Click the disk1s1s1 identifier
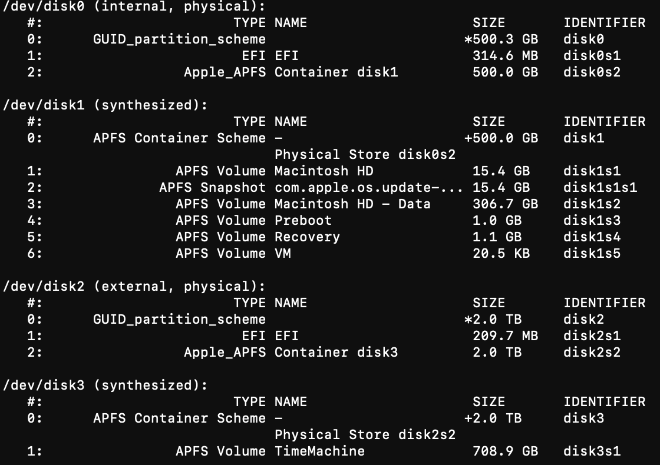 pyautogui.click(x=600, y=188)
